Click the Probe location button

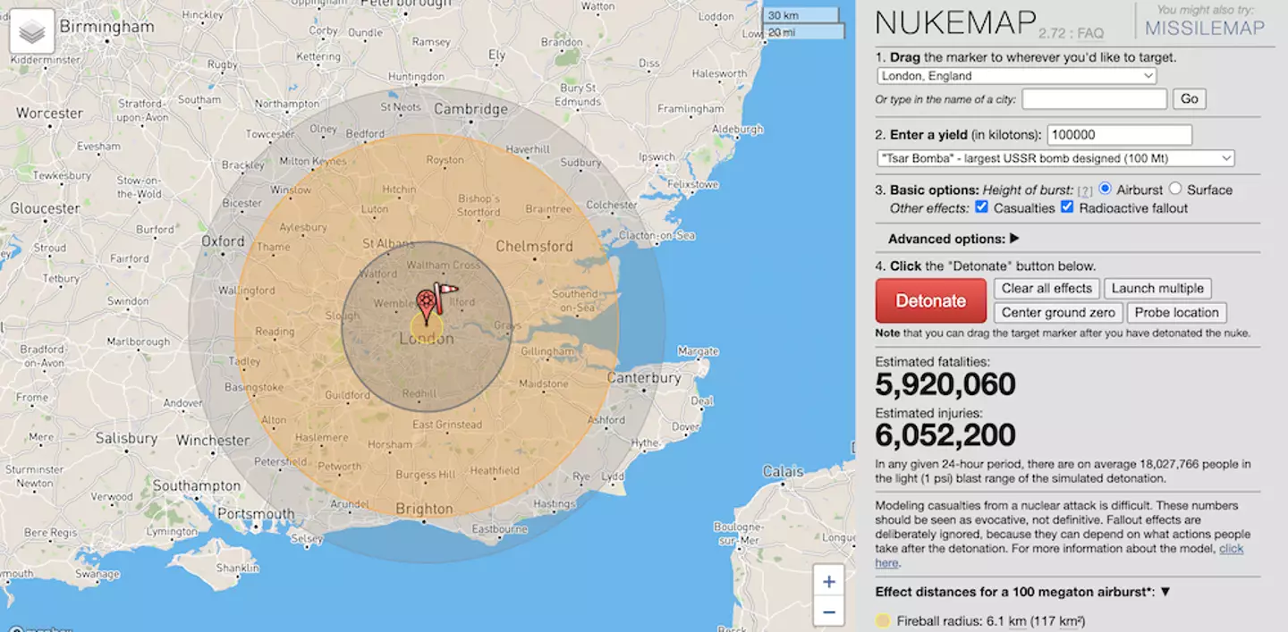pos(1176,313)
